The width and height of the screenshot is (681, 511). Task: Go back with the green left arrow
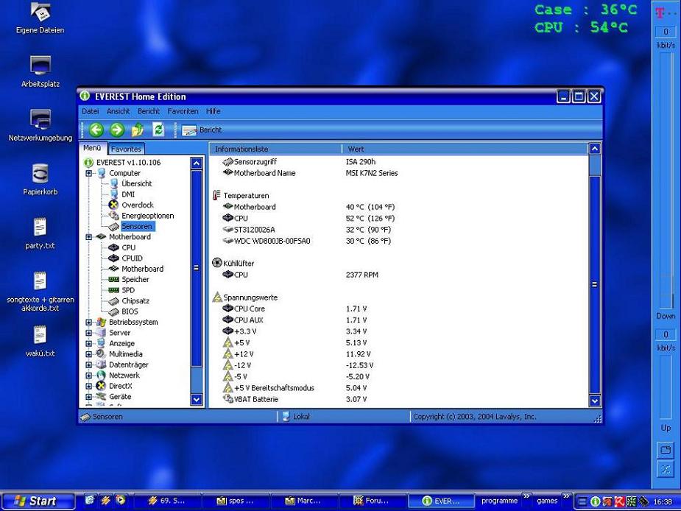pyautogui.click(x=96, y=130)
